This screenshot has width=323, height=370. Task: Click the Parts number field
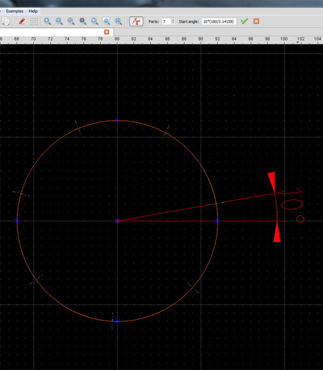click(166, 22)
